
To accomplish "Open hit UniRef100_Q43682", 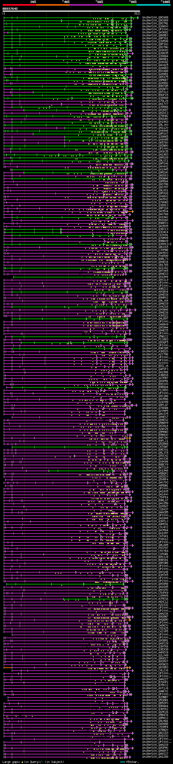I will coord(155,32).
